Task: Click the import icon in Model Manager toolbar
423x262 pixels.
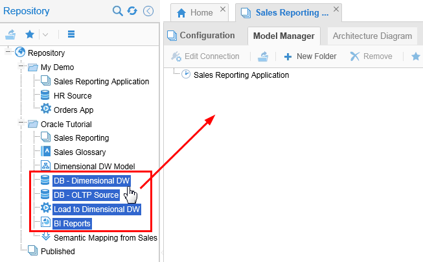Action: coord(263,56)
